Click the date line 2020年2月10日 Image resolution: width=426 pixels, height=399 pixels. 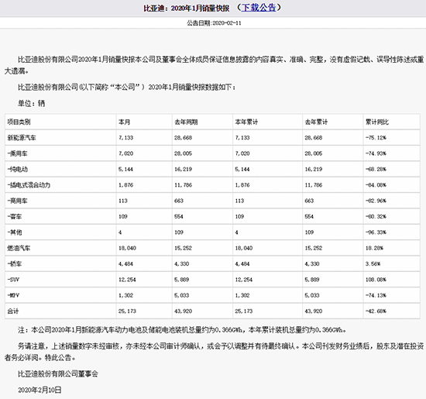point(40,390)
